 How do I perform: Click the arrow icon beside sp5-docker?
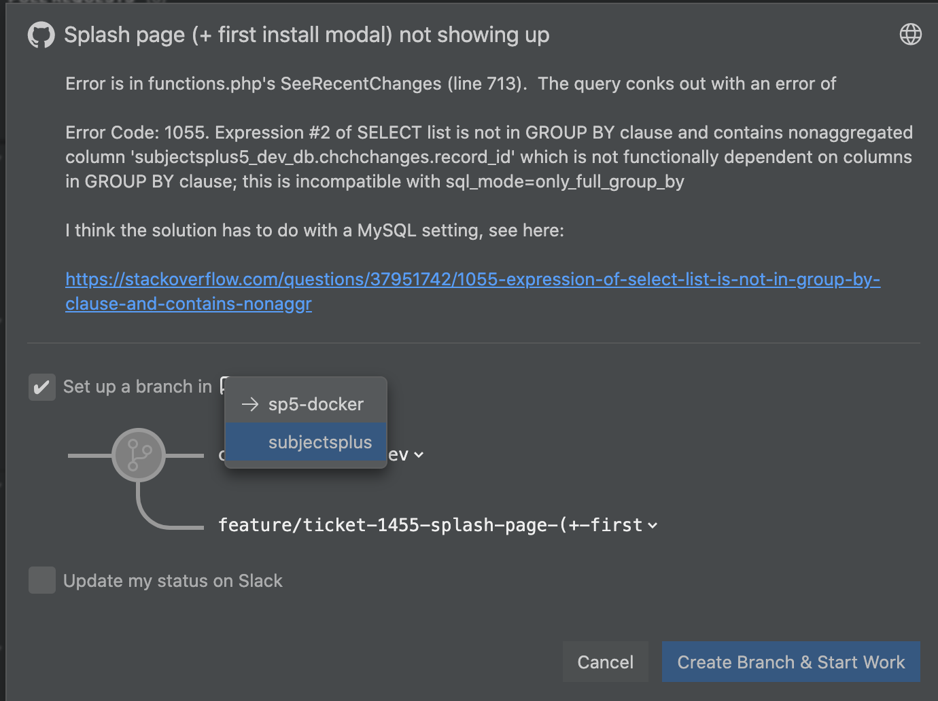click(x=250, y=404)
